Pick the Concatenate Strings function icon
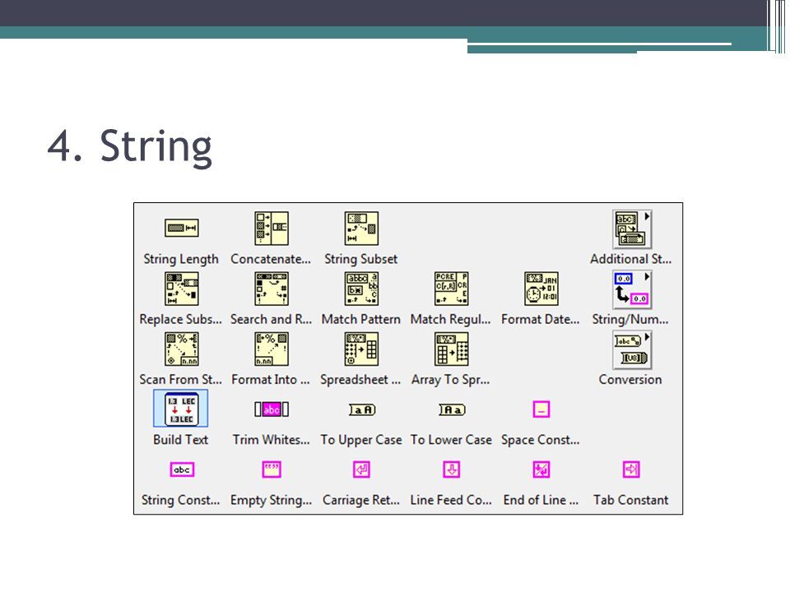790x592 pixels. click(x=271, y=228)
